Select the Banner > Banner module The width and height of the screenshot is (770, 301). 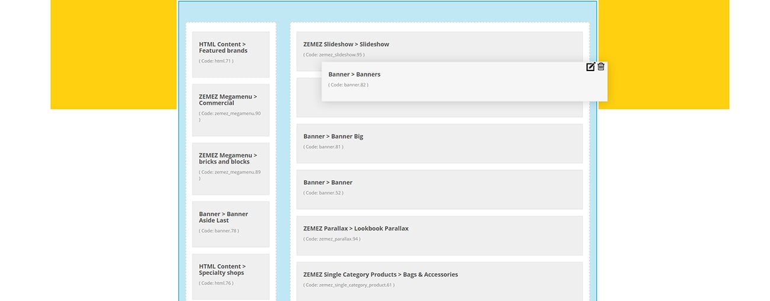(439, 190)
